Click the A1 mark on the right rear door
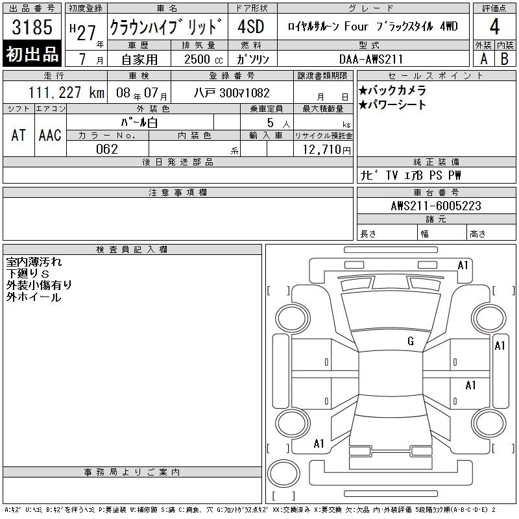Image resolution: width=519 pixels, height=519 pixels. (x=470, y=385)
